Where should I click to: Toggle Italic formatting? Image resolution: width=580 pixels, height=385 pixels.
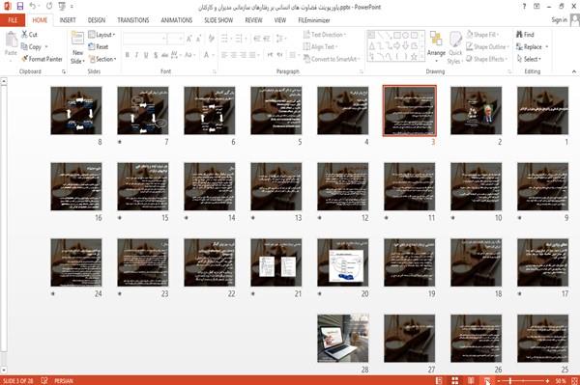[x=136, y=55]
